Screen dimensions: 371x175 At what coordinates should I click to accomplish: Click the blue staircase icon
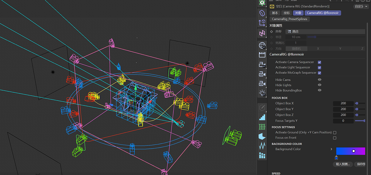262,117
